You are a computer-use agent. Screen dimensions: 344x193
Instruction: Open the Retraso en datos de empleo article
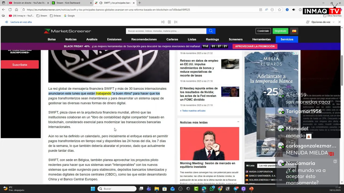coord(199,68)
